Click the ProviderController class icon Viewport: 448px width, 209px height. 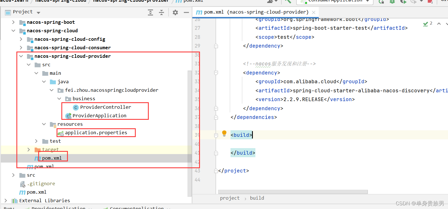coord(76,107)
